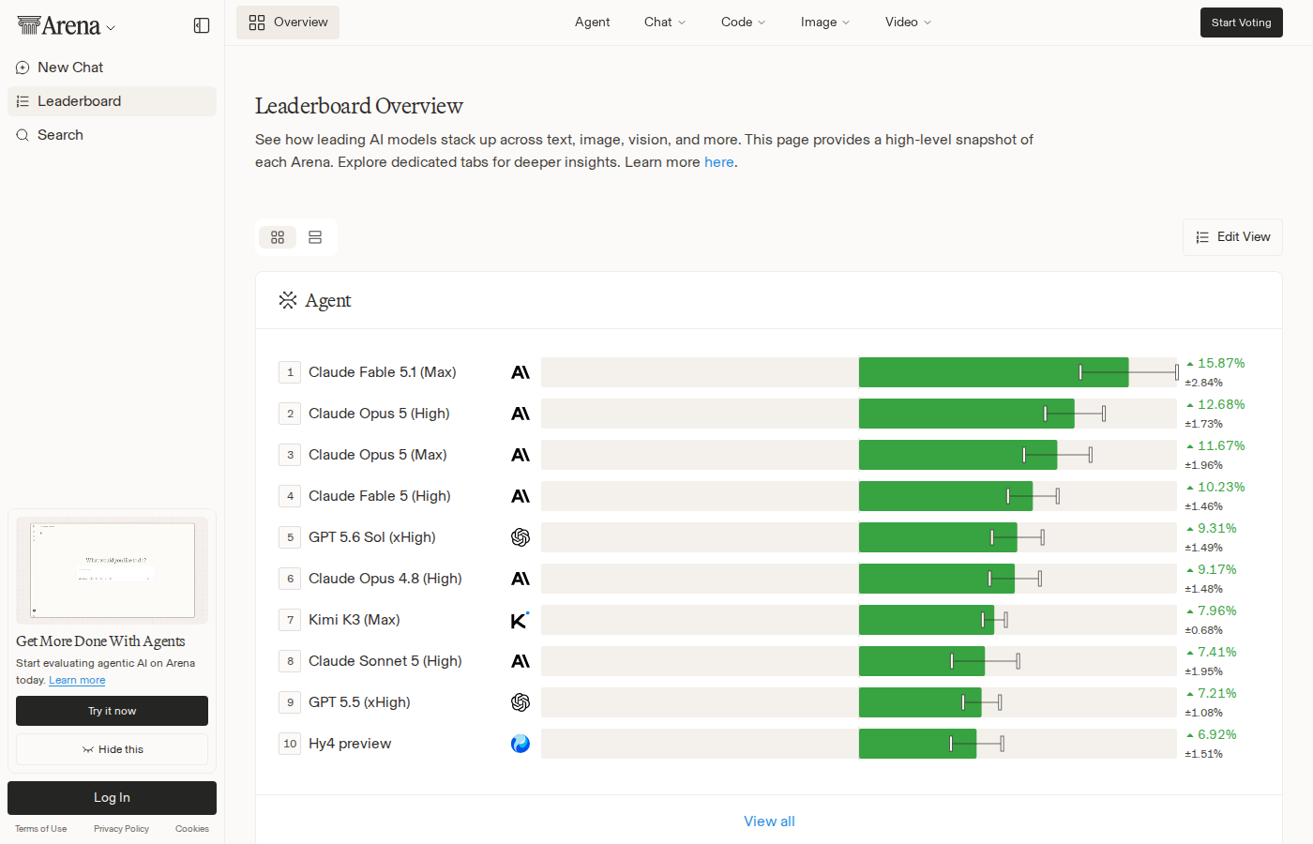Open the Overview tab
The width and height of the screenshot is (1313, 844).
288,23
